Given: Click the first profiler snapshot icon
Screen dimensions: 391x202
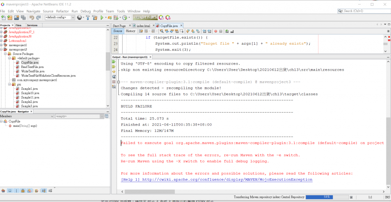Looking at the screenshot, I should pyautogui.click(x=161, y=18).
